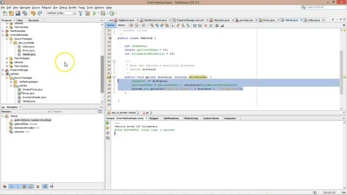The width and height of the screenshot is (347, 195).
Task: Click the go breadcrumb in editor
Action: (146, 113)
